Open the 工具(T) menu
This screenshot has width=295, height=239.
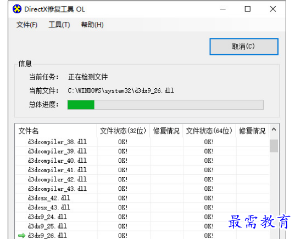tap(59, 25)
